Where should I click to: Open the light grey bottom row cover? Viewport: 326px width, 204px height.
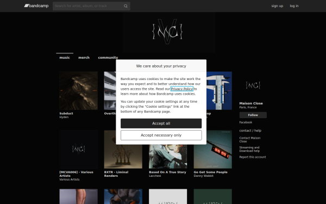[168, 196]
